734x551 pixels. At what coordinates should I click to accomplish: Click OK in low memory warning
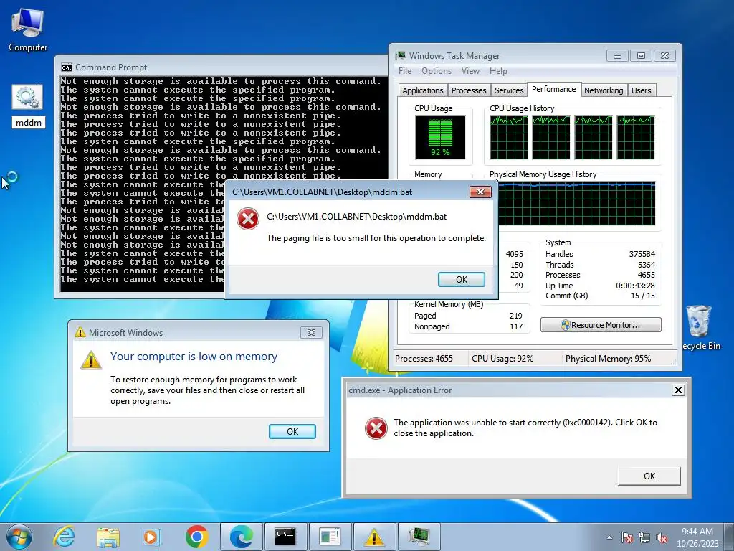(292, 431)
